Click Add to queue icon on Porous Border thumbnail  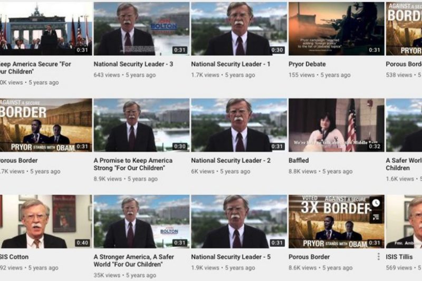pos(376,217)
